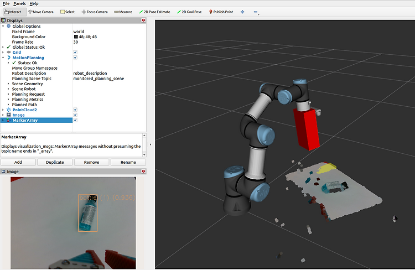Click the Remove display button
This screenshot has width=415, height=270.
(x=91, y=162)
